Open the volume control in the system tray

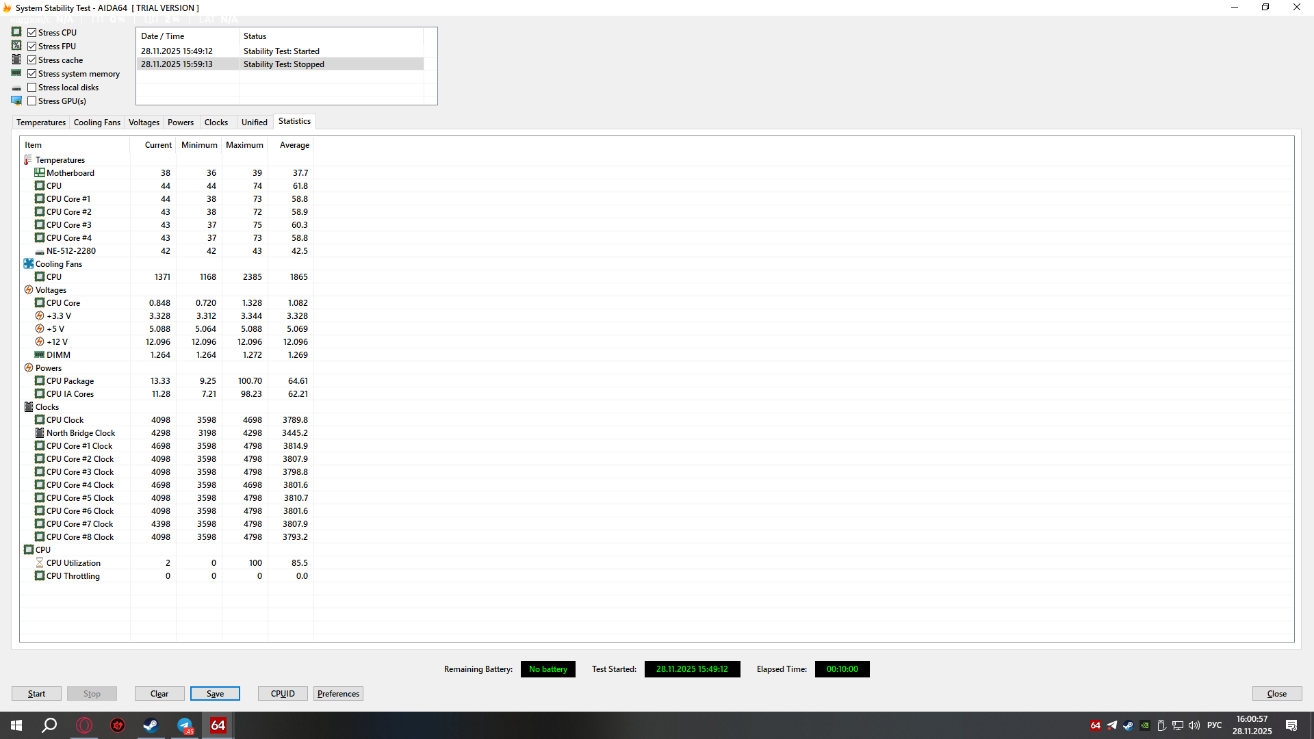(1194, 725)
